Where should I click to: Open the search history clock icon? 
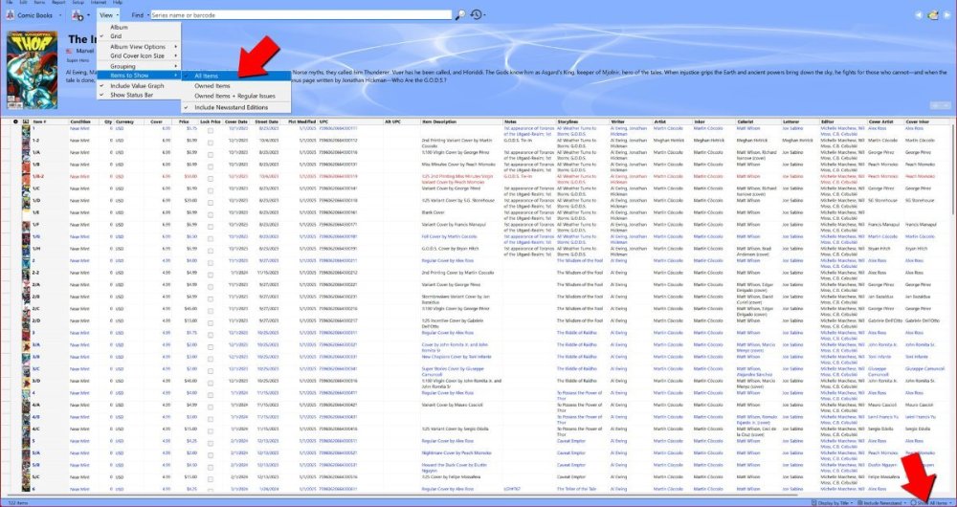click(x=476, y=15)
